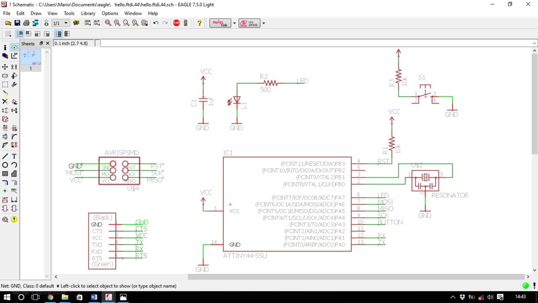Image resolution: width=538 pixels, height=303 pixels.
Task: Open the Display layers tool
Action: coord(5,56)
